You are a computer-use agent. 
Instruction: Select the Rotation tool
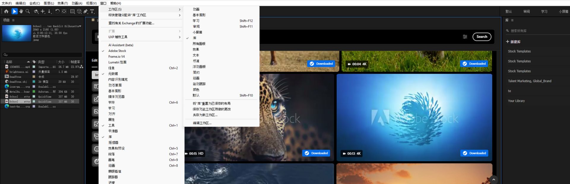tap(57, 11)
